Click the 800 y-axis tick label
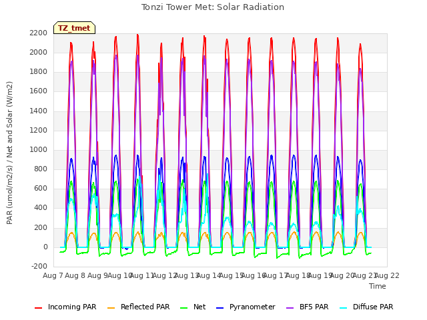427x320 pixels. click(x=41, y=169)
